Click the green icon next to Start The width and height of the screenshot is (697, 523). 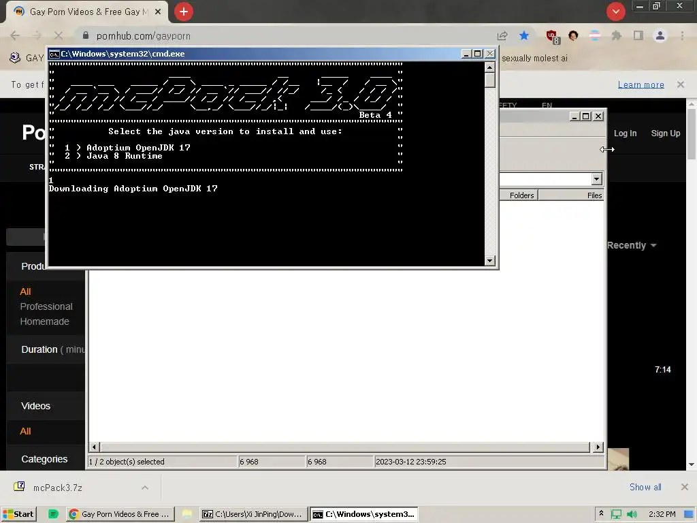[x=53, y=514]
